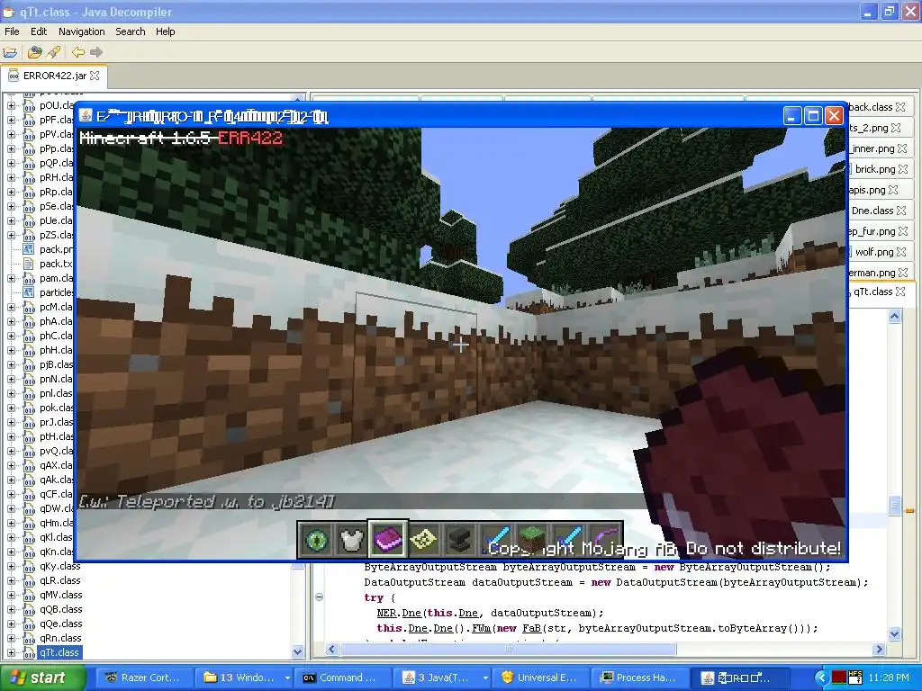Expand the pam.class tree node
This screenshot has height=691, width=922.
(11, 279)
